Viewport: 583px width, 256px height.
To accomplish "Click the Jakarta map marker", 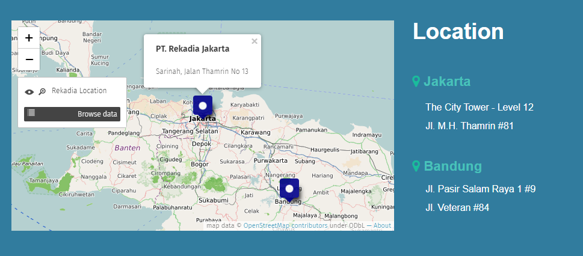I will [203, 106].
